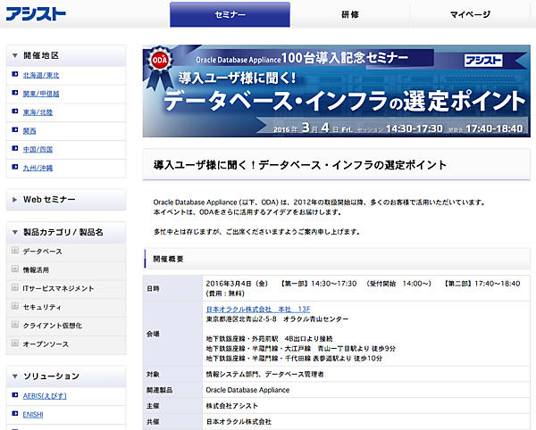
Task: Click the arrow icon beside 中国/四国
Action: 14,148
